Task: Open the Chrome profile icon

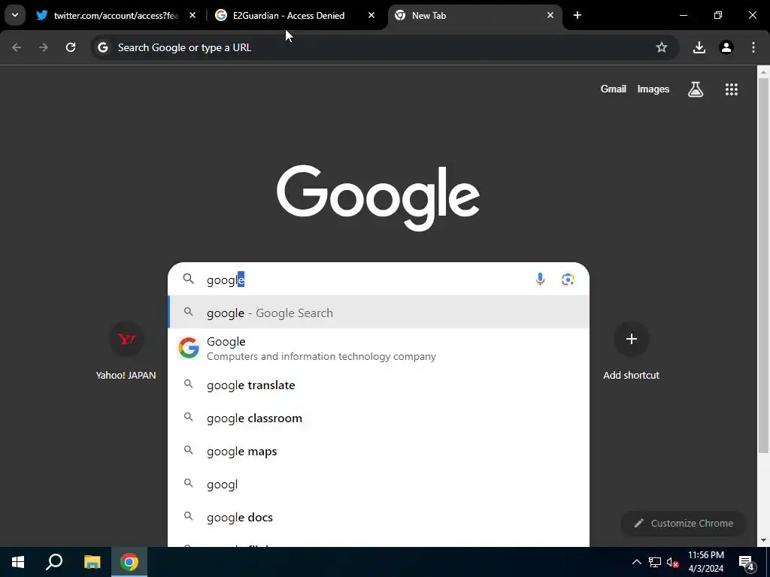Action: [726, 47]
